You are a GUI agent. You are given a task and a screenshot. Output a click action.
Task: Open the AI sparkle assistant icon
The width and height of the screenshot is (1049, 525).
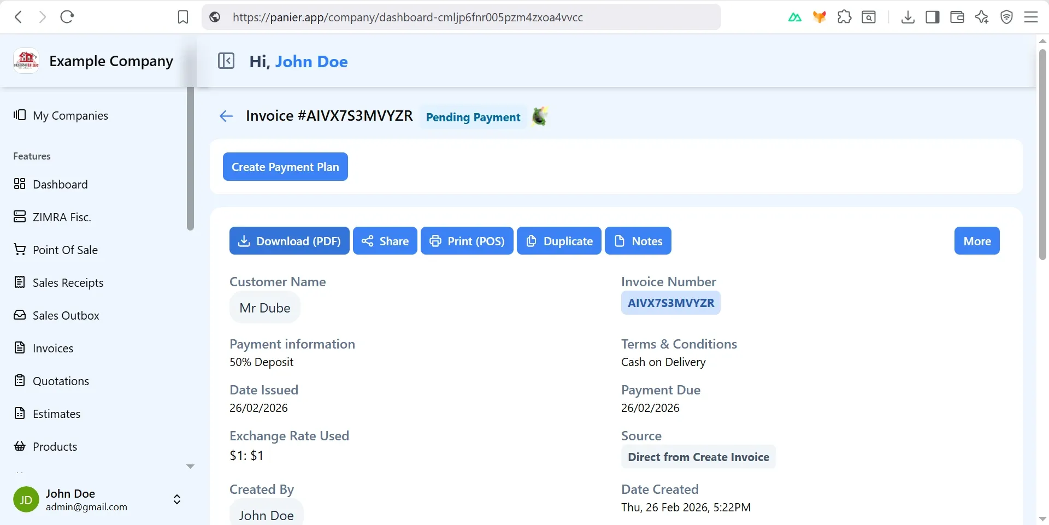pyautogui.click(x=982, y=17)
